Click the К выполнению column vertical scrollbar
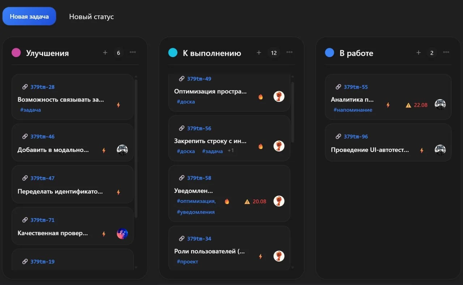The height and width of the screenshot is (285, 463). coord(293,112)
